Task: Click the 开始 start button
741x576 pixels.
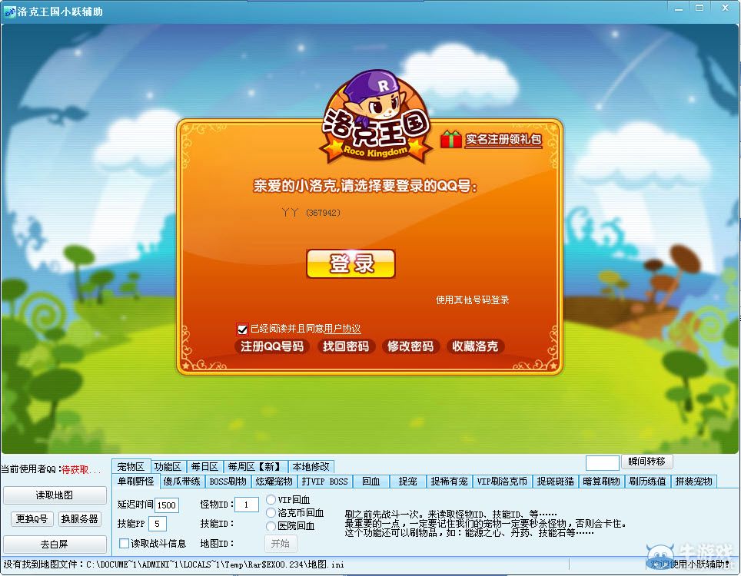Action: [x=281, y=544]
